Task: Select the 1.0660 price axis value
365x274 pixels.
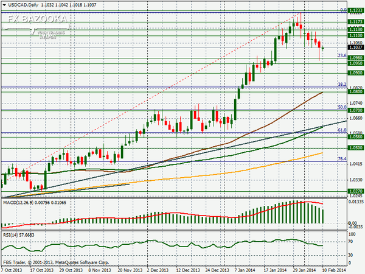Action: pos(356,118)
